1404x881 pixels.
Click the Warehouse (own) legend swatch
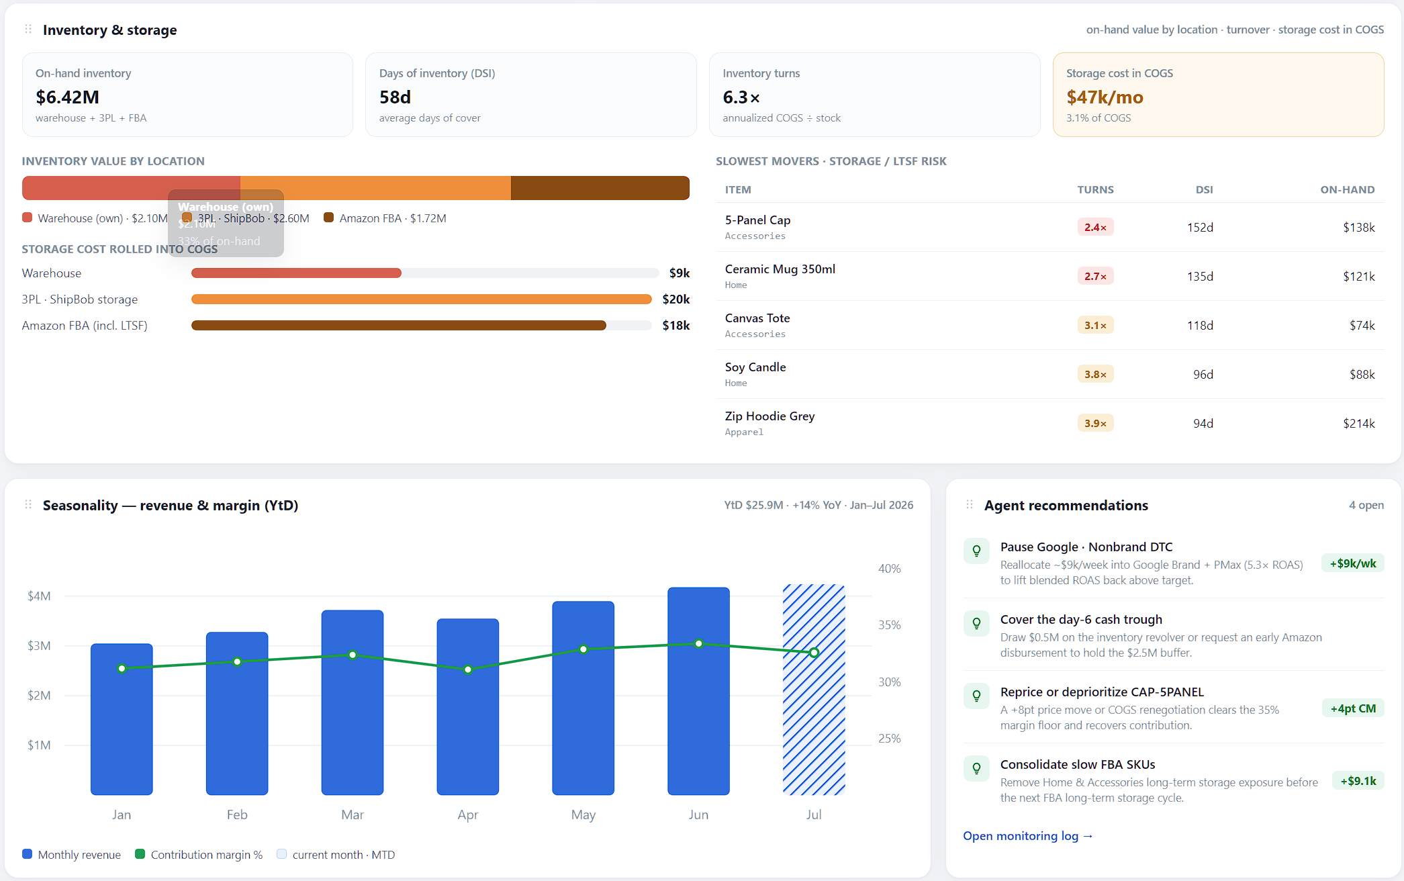28,218
